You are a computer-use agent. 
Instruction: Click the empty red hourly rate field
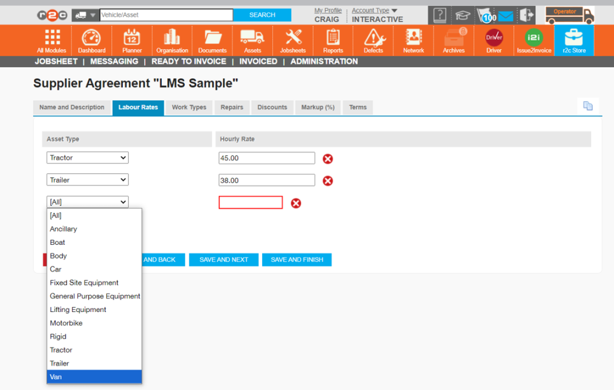(x=251, y=202)
